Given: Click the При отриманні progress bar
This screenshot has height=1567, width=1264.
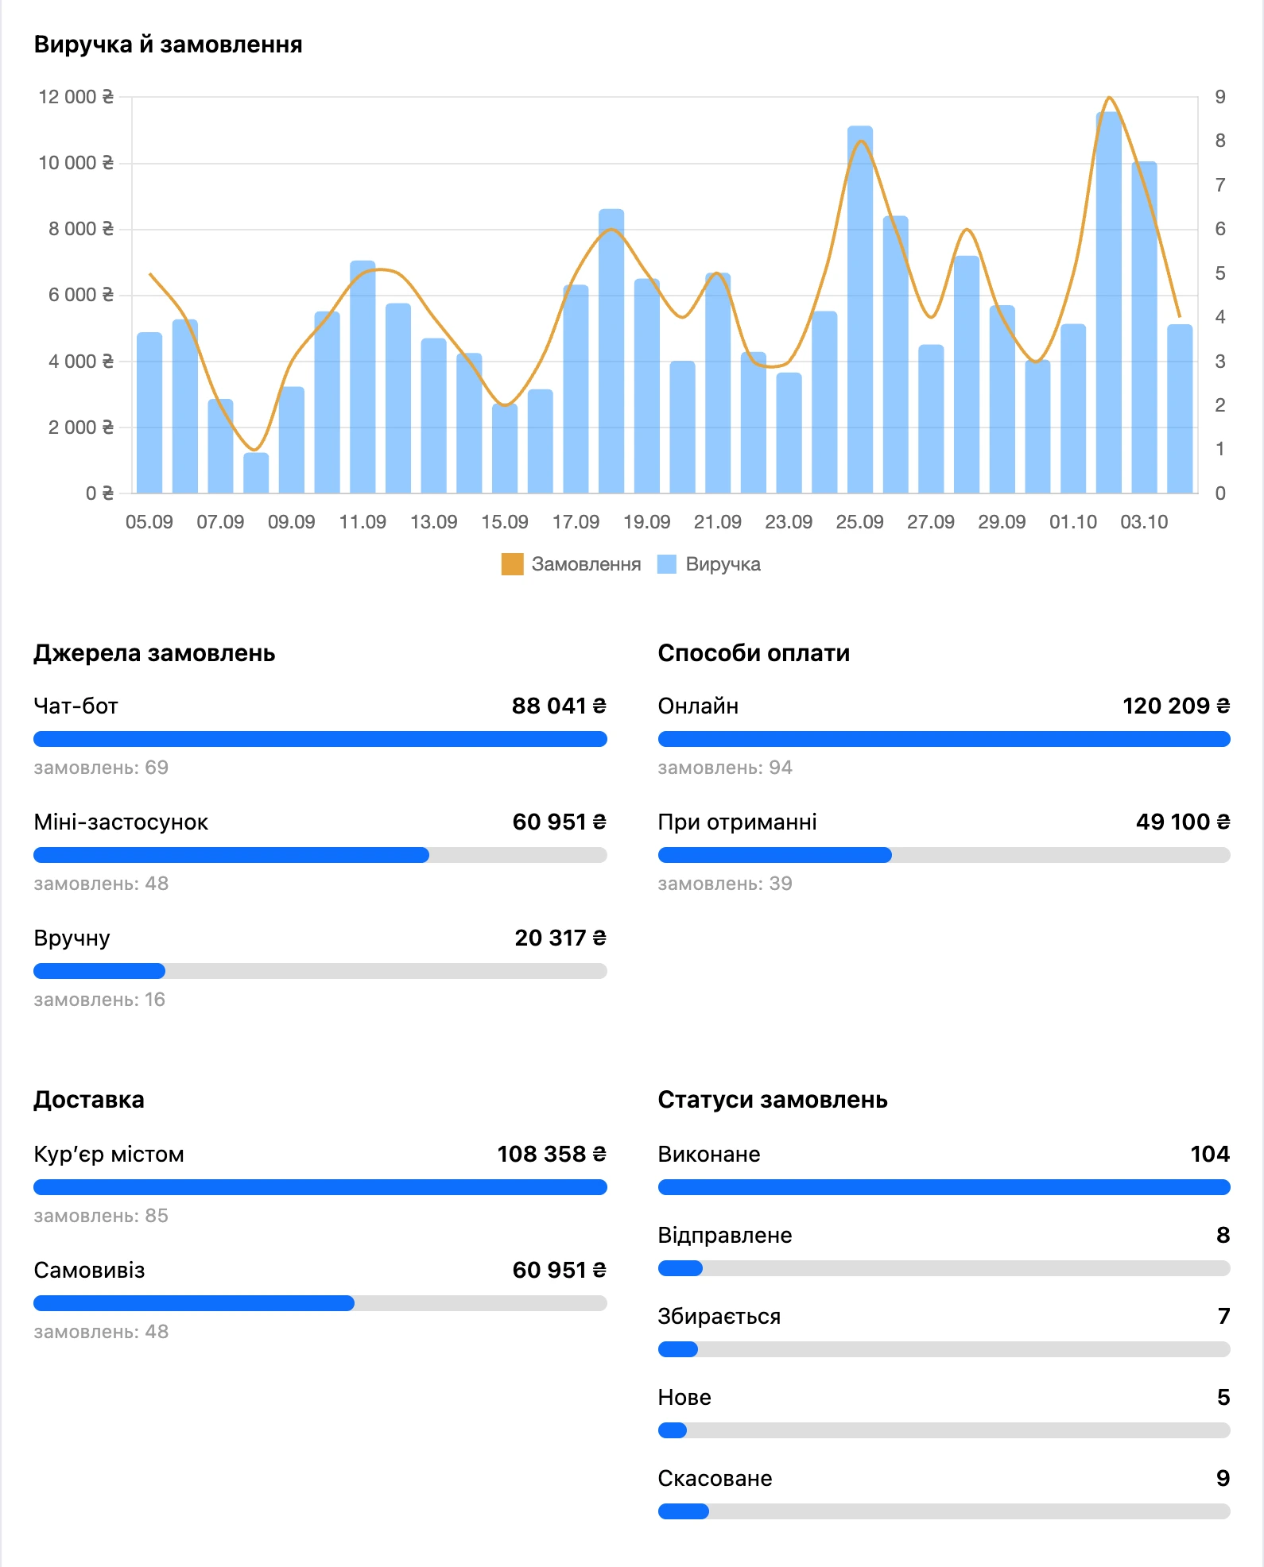Looking at the screenshot, I should (944, 855).
